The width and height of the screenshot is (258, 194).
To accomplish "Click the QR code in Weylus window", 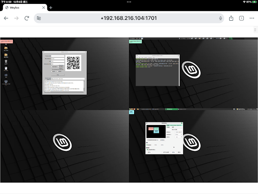I will click(73, 63).
